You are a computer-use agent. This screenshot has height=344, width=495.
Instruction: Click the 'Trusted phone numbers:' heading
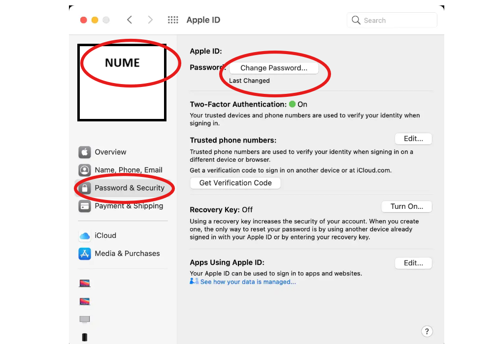click(233, 140)
